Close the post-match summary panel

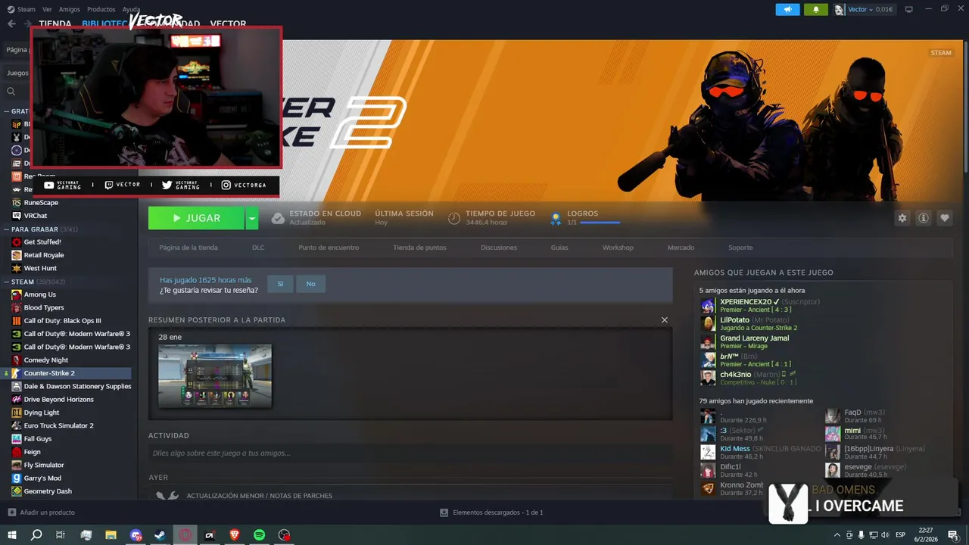[x=665, y=320]
